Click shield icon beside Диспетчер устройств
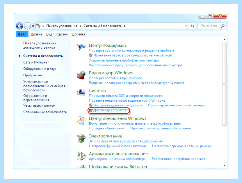Viewport: 242px width, 183px height. click(91, 110)
